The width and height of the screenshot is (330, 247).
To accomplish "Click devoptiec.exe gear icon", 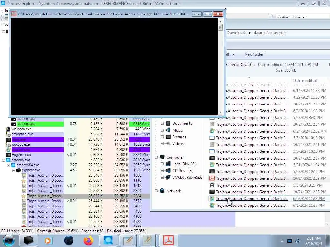I will pyautogui.click(x=8, y=134).
